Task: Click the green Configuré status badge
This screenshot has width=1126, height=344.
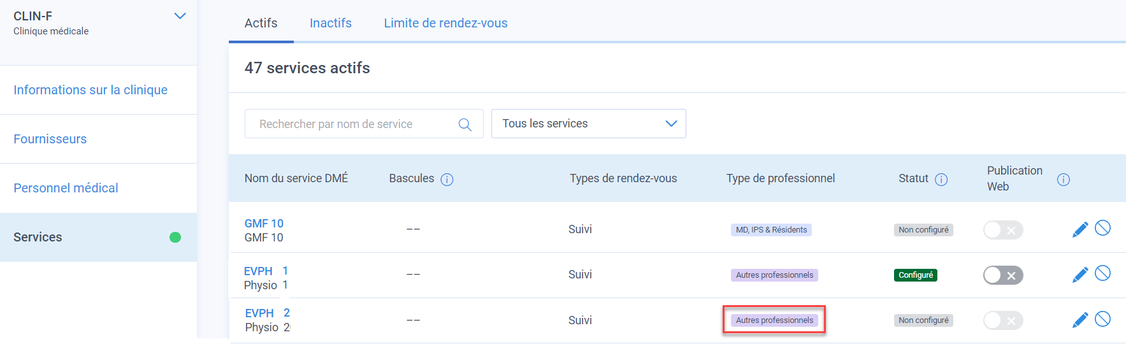Action: (x=916, y=275)
